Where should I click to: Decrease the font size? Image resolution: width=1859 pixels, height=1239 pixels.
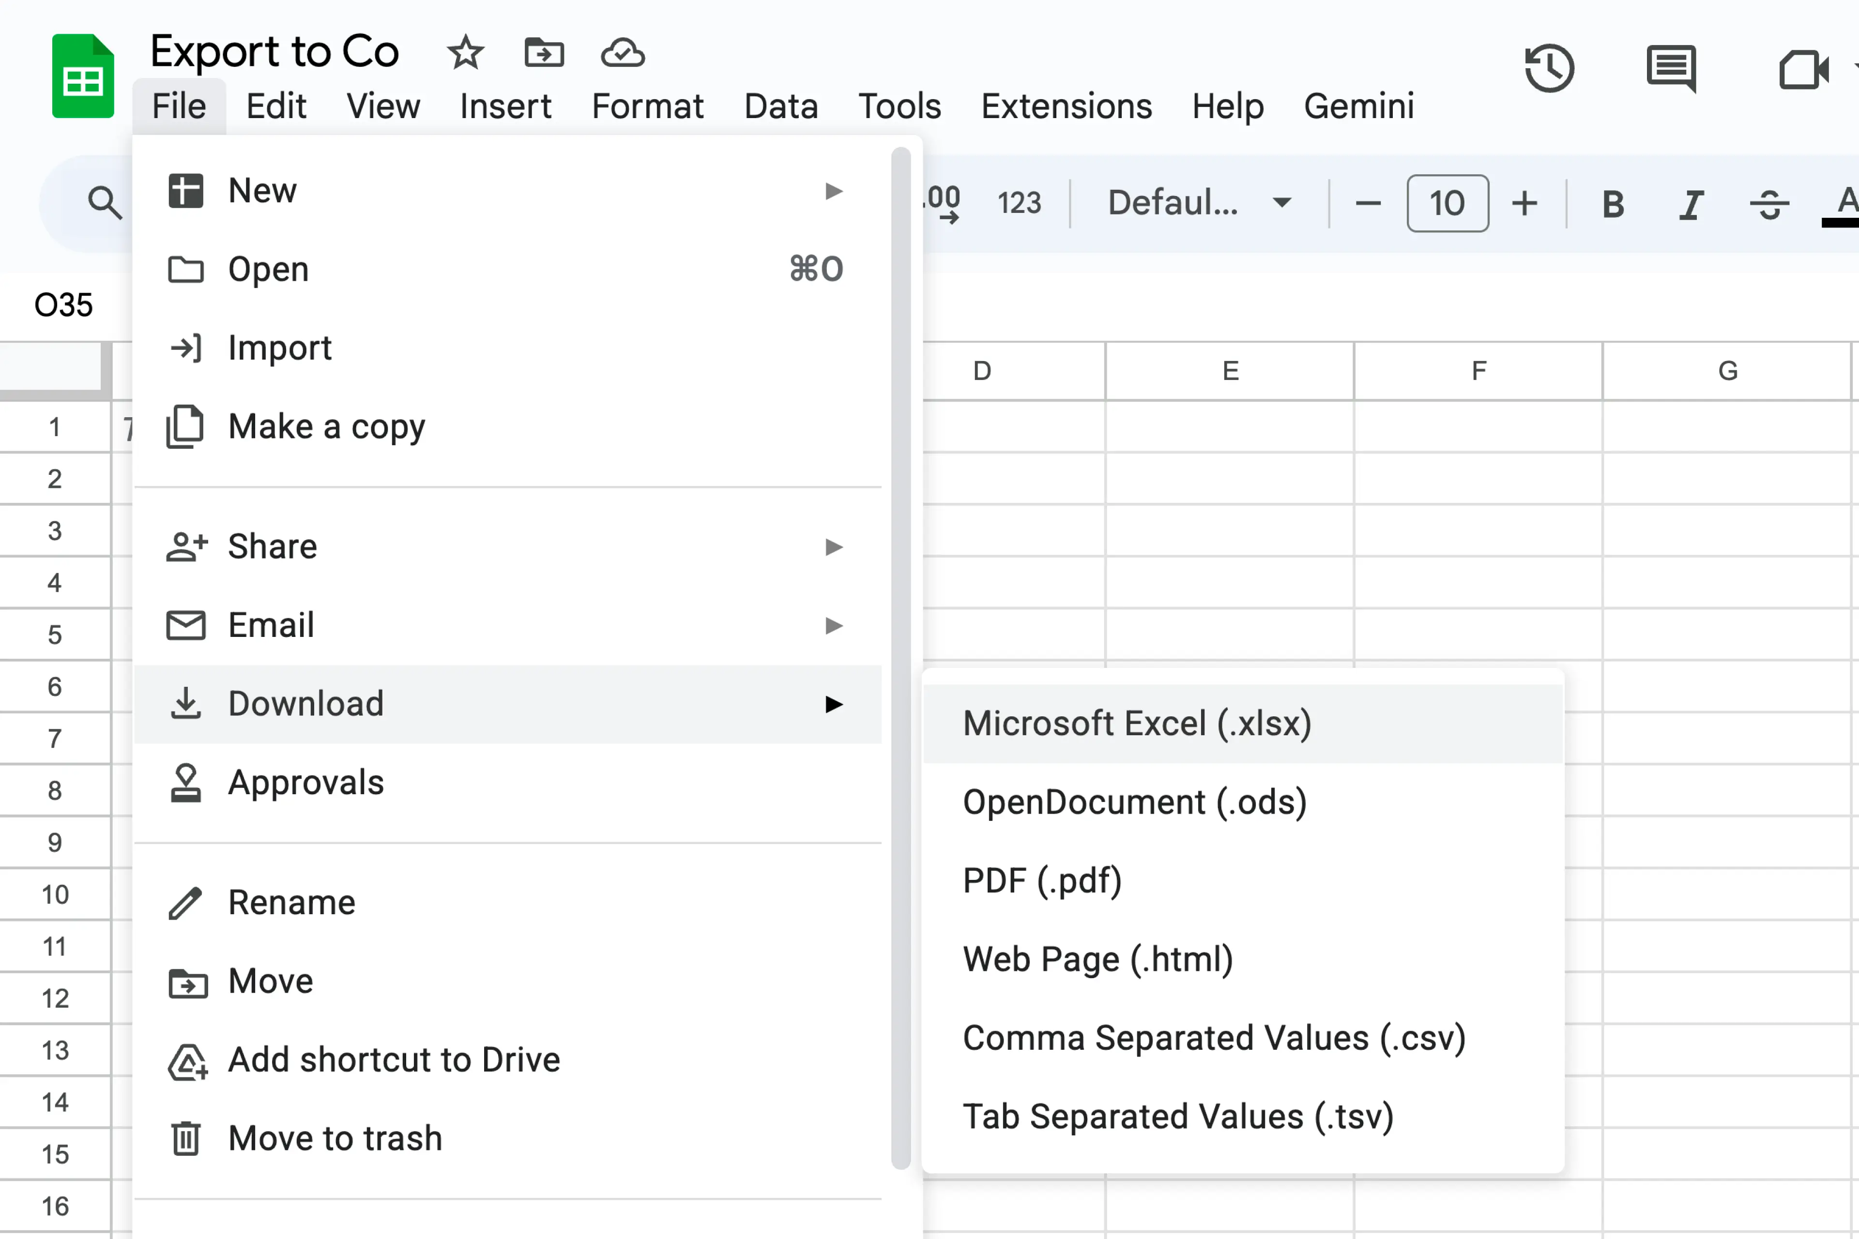(x=1368, y=203)
